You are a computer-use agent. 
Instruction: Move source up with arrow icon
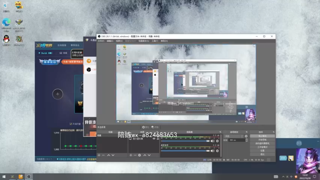(x=145, y=155)
